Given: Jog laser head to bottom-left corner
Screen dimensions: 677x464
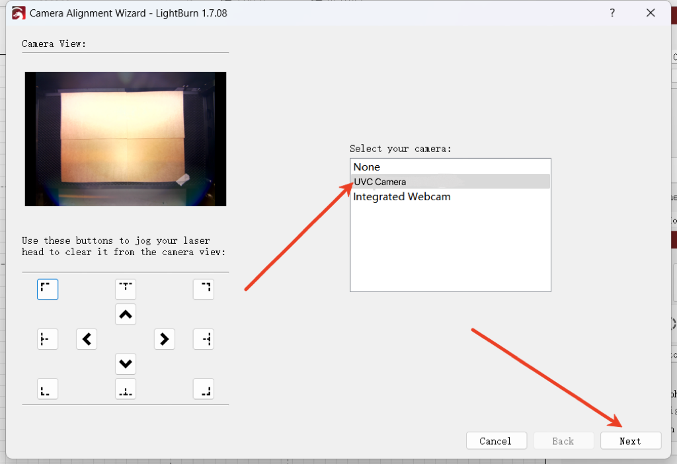Looking at the screenshot, I should 48,389.
